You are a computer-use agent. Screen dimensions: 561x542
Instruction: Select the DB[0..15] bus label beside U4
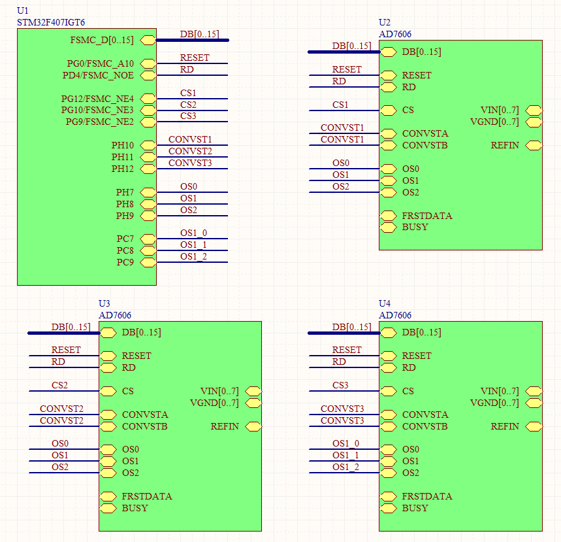[x=351, y=327]
